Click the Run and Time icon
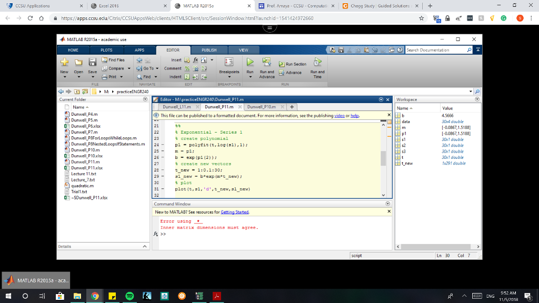 (317, 61)
